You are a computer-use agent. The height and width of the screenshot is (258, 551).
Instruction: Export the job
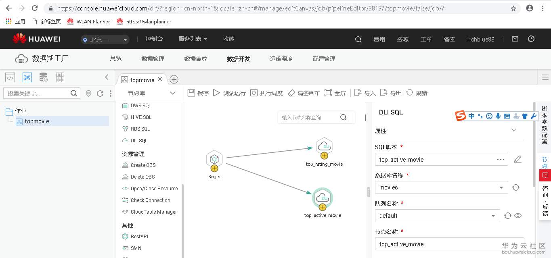point(391,93)
